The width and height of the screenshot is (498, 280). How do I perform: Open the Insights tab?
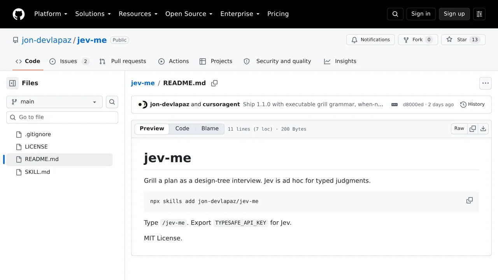tap(340, 61)
